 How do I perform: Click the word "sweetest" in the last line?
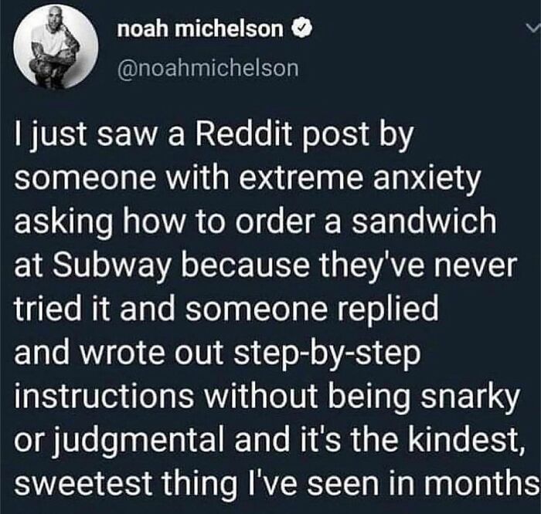(x=83, y=483)
